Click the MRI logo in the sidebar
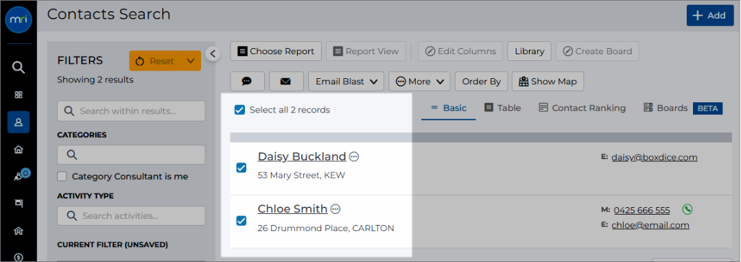This screenshot has width=741, height=262. (19, 21)
